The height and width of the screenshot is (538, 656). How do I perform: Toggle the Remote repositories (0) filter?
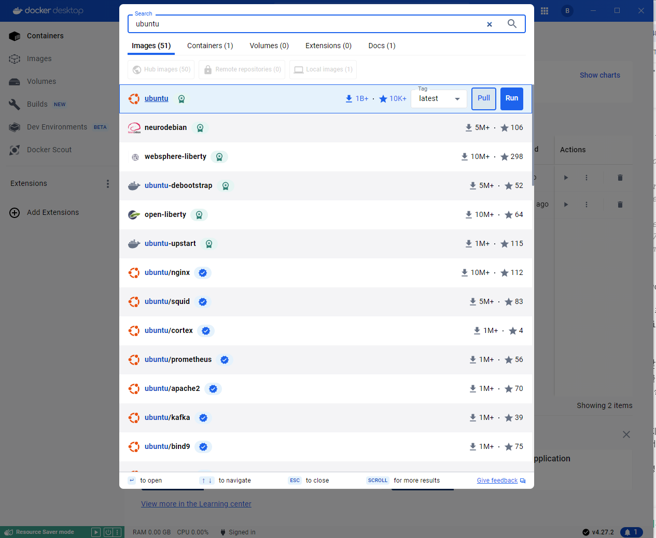(242, 69)
